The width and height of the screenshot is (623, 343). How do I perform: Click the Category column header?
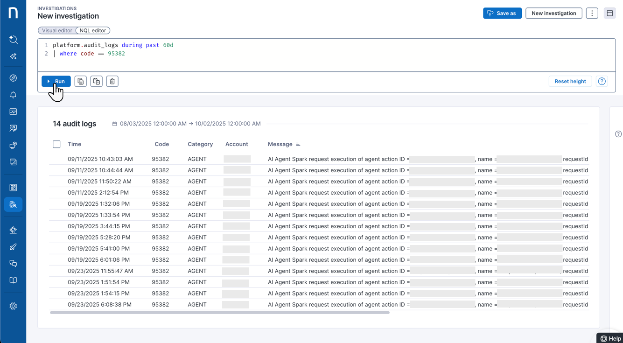(200, 144)
